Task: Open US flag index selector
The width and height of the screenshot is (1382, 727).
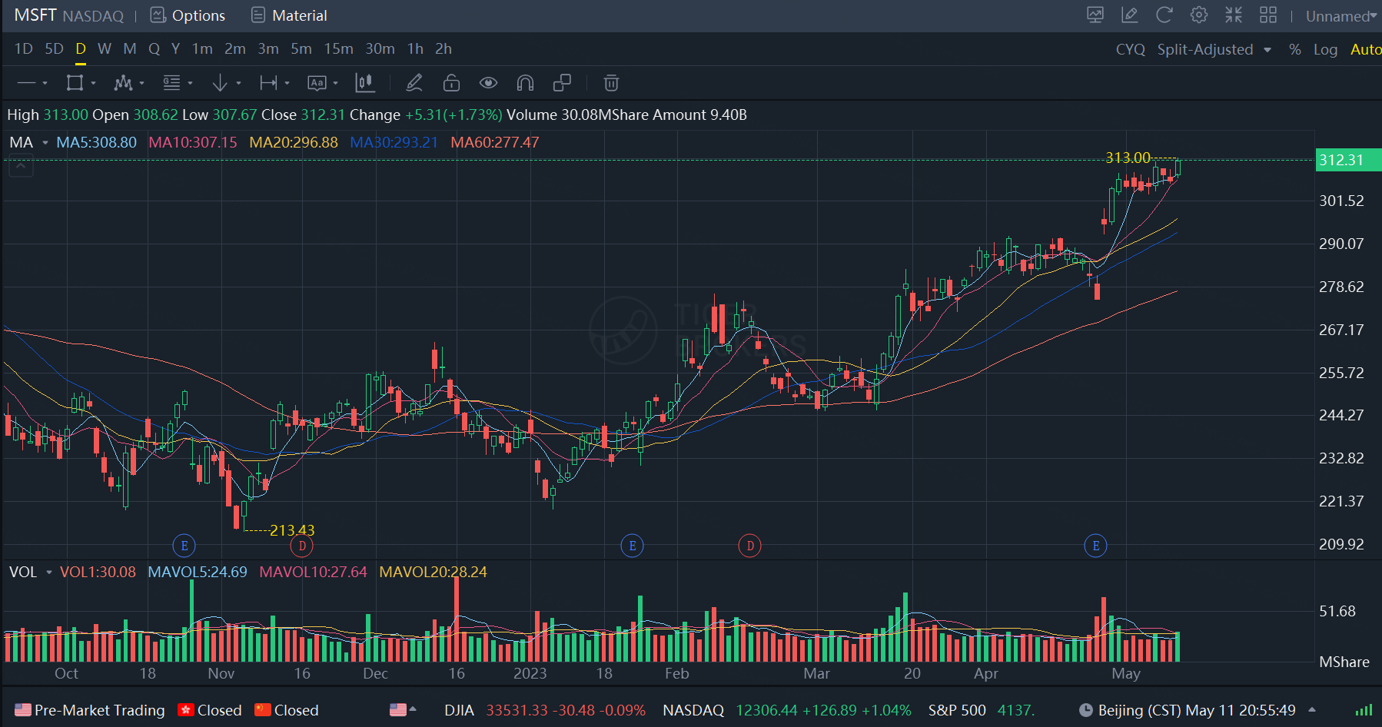Action: pos(403,710)
